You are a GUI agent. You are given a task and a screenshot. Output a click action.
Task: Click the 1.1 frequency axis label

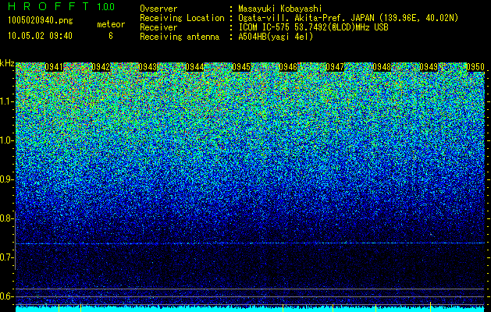[7, 101]
